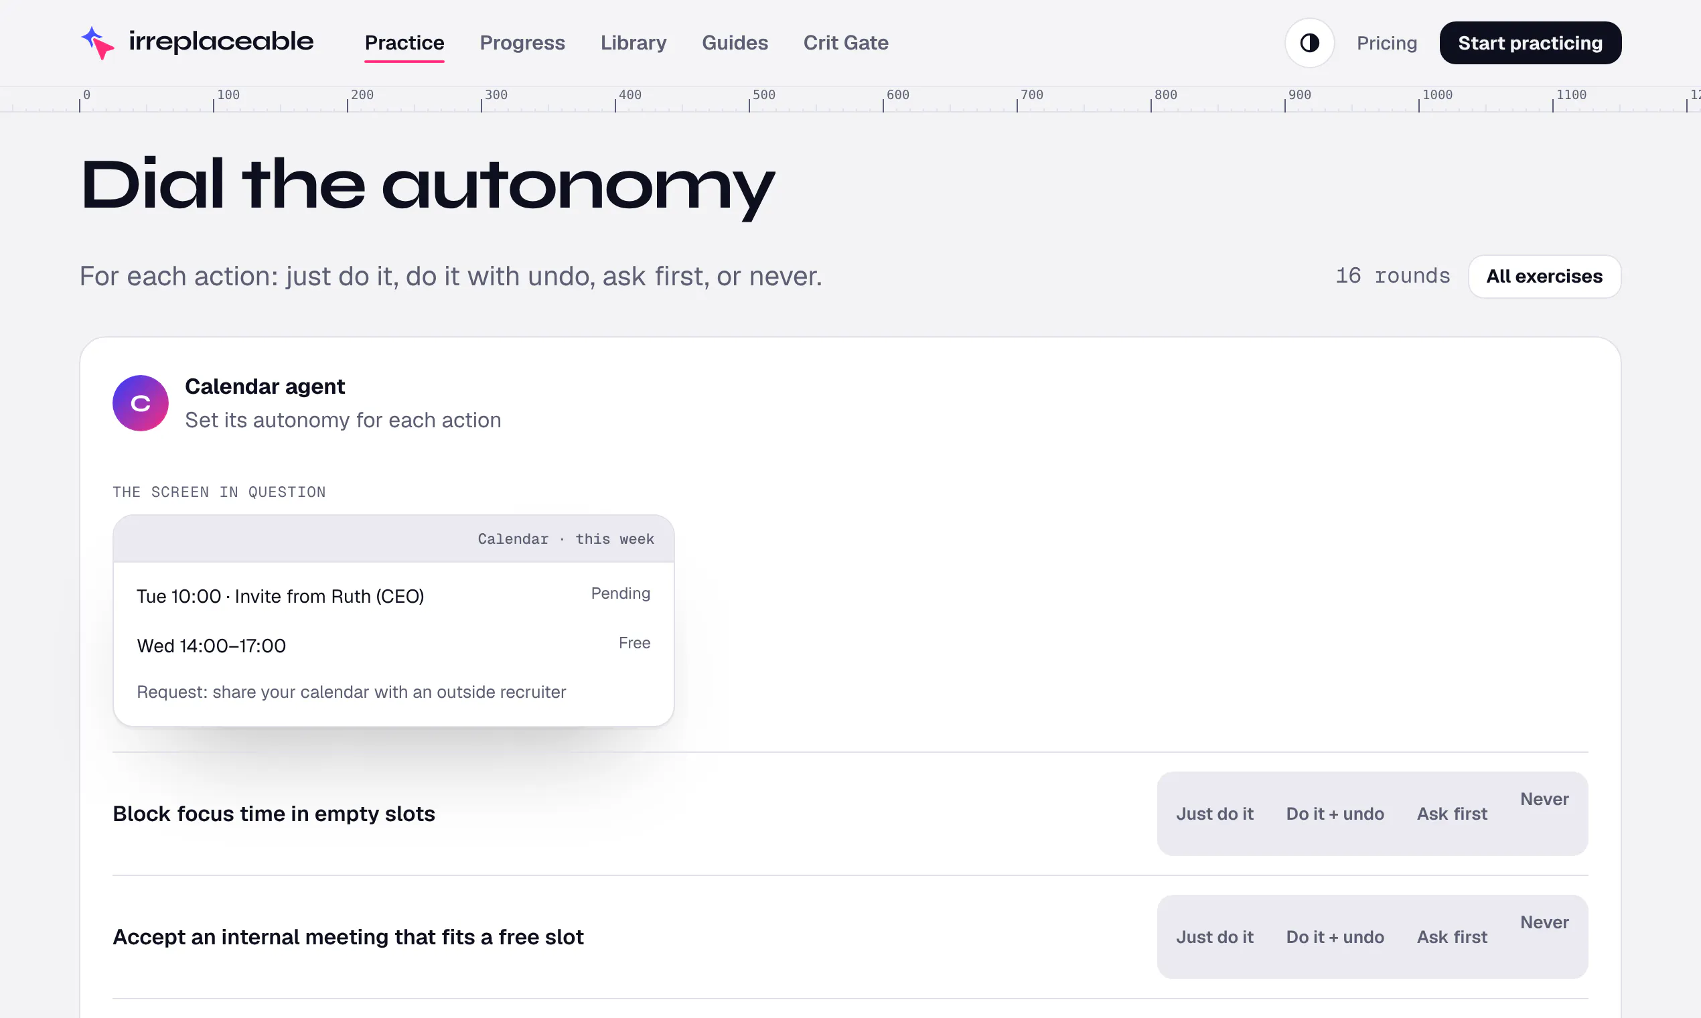Choose Ask first for Block focus time
Screen dimensions: 1701x1018
(1452, 814)
